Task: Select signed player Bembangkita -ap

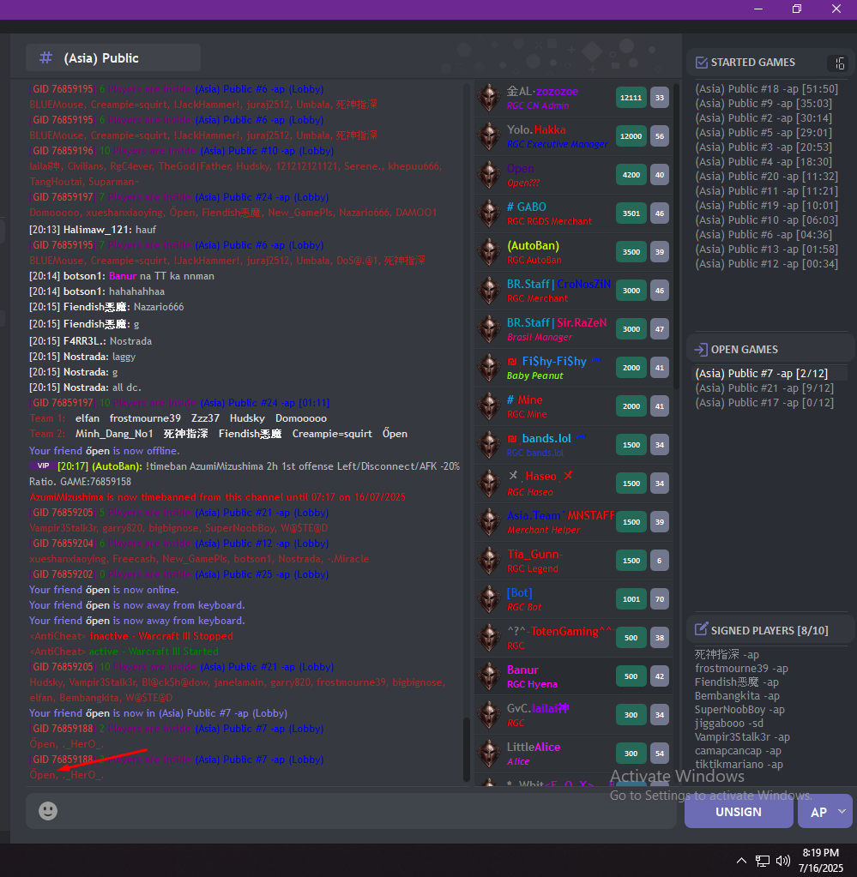Action: pyautogui.click(x=736, y=696)
